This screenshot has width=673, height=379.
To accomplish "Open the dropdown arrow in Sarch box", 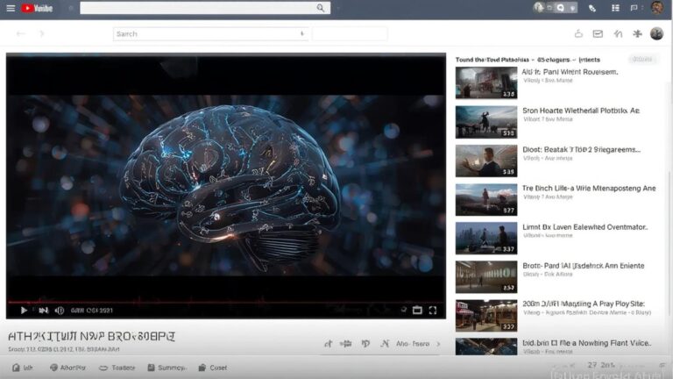I will click(302, 33).
